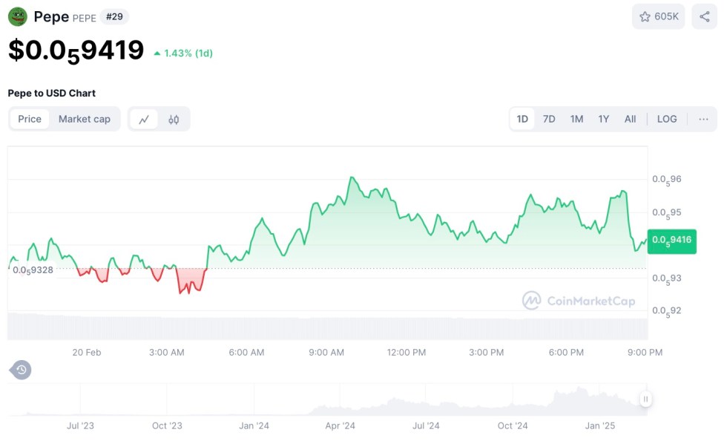The width and height of the screenshot is (727, 444).
Task: Switch to line chart view
Action: click(x=144, y=119)
